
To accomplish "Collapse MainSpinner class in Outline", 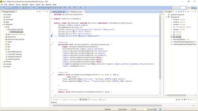I will 166,17.
